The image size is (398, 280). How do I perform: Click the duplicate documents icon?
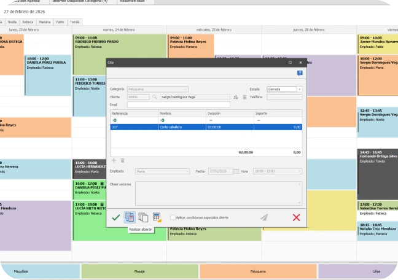click(x=143, y=217)
